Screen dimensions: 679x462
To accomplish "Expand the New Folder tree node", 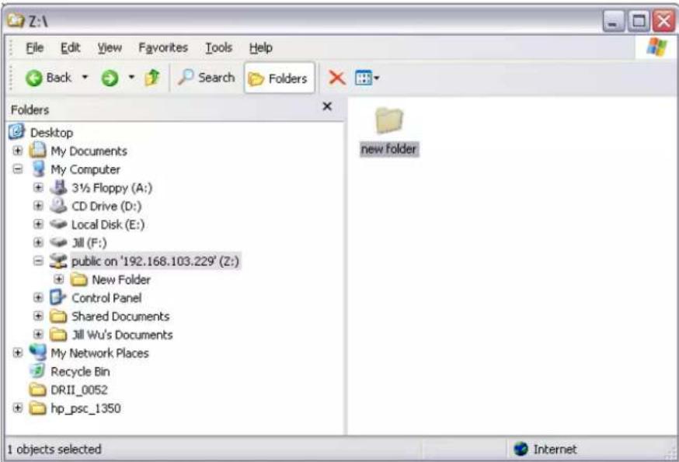I will point(59,280).
